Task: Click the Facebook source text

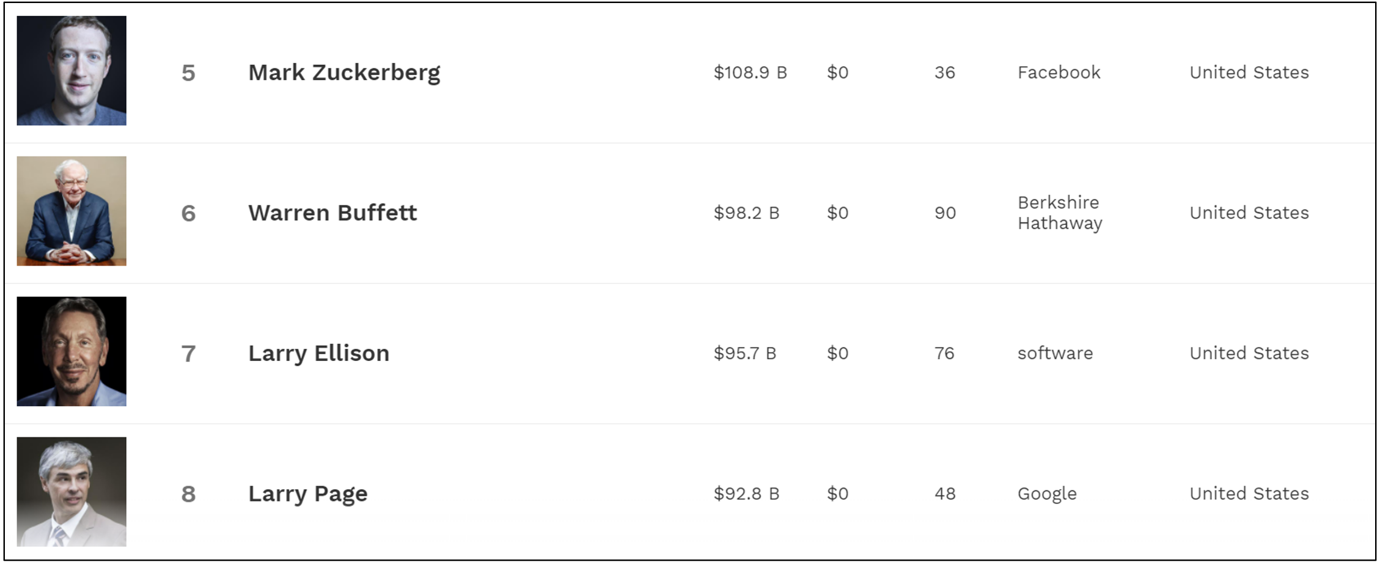Action: point(1059,73)
